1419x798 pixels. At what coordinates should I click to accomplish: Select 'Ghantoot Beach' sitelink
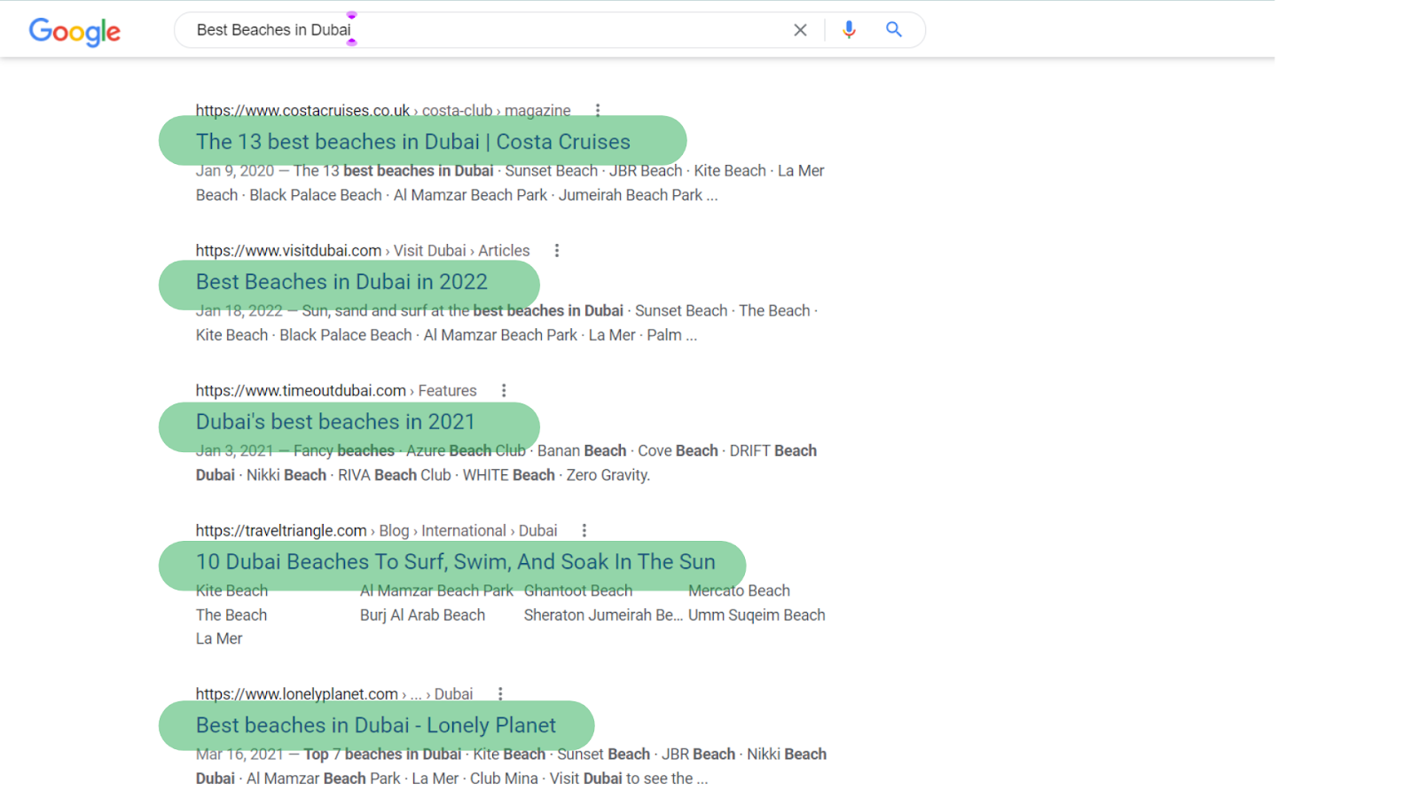(x=578, y=591)
